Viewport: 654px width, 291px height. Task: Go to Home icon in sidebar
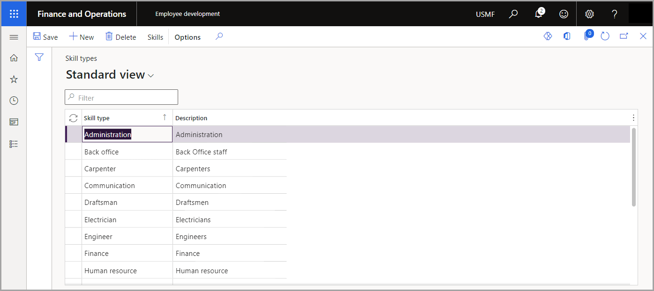pyautogui.click(x=14, y=58)
